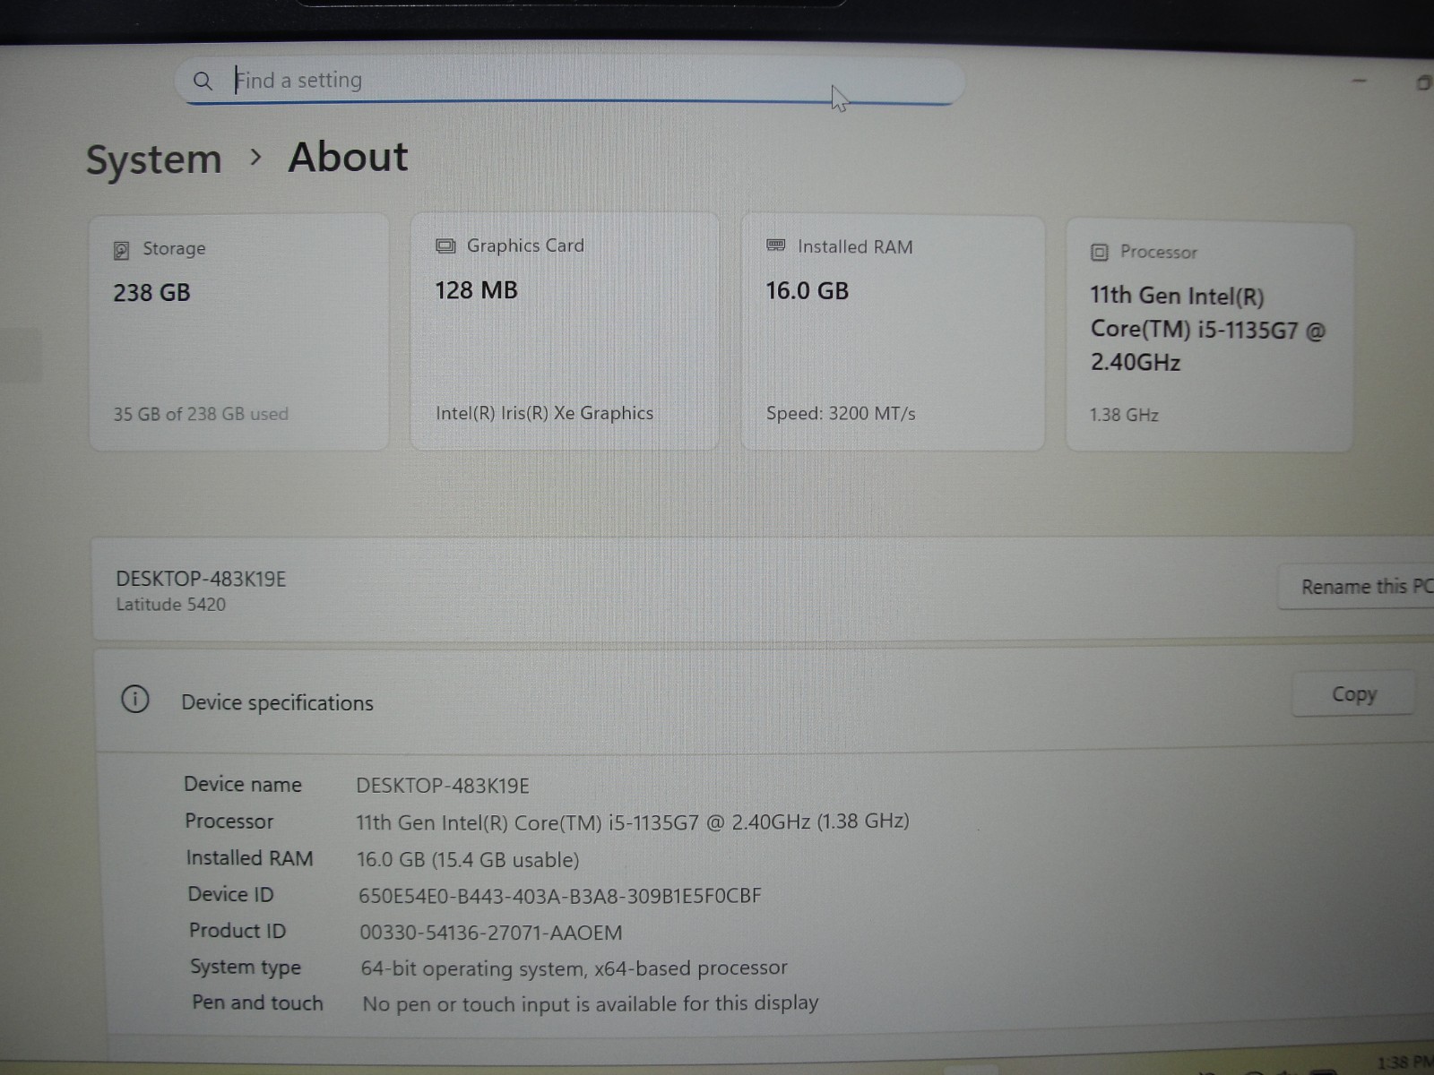The image size is (1434, 1075).
Task: Click the 'Product ID' label
Action: (x=238, y=931)
